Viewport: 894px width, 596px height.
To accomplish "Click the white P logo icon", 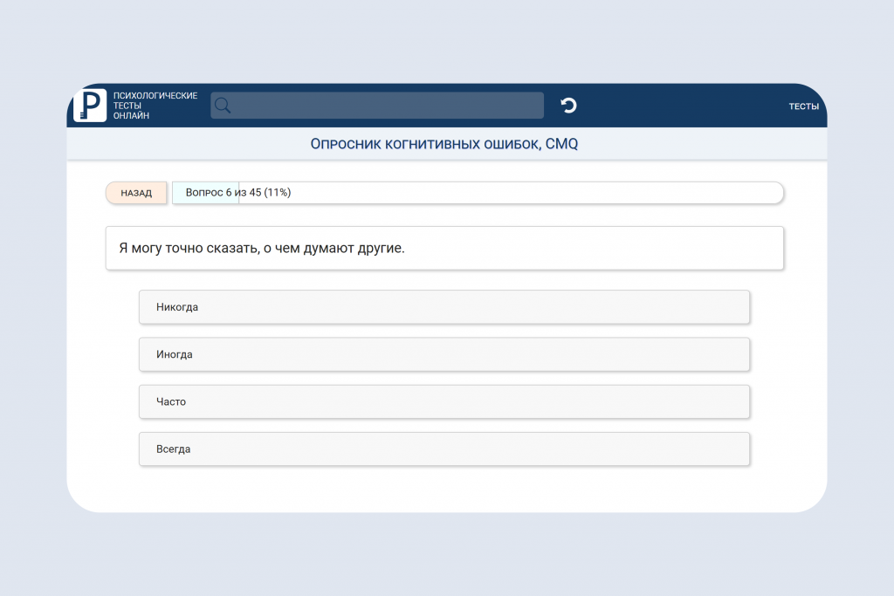I will (x=90, y=106).
